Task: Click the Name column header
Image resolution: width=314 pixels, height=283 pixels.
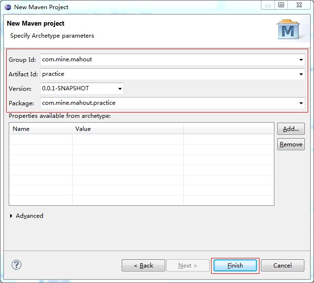Action: click(x=41, y=128)
